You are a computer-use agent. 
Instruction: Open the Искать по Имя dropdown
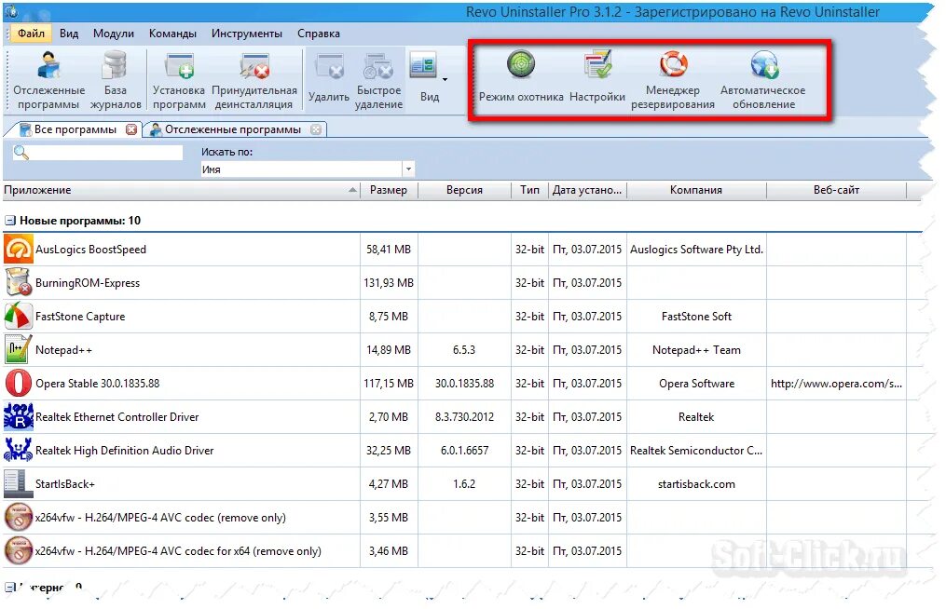[x=408, y=169]
